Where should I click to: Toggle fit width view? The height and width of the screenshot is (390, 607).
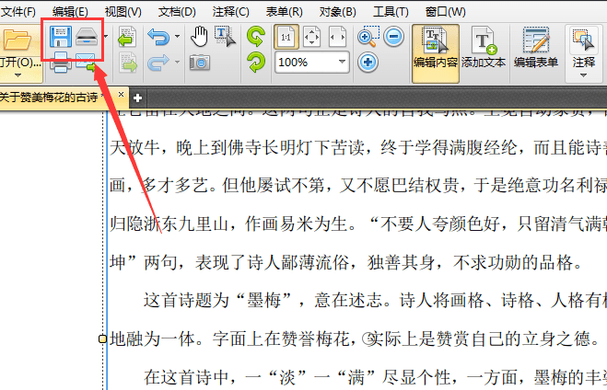(337, 37)
